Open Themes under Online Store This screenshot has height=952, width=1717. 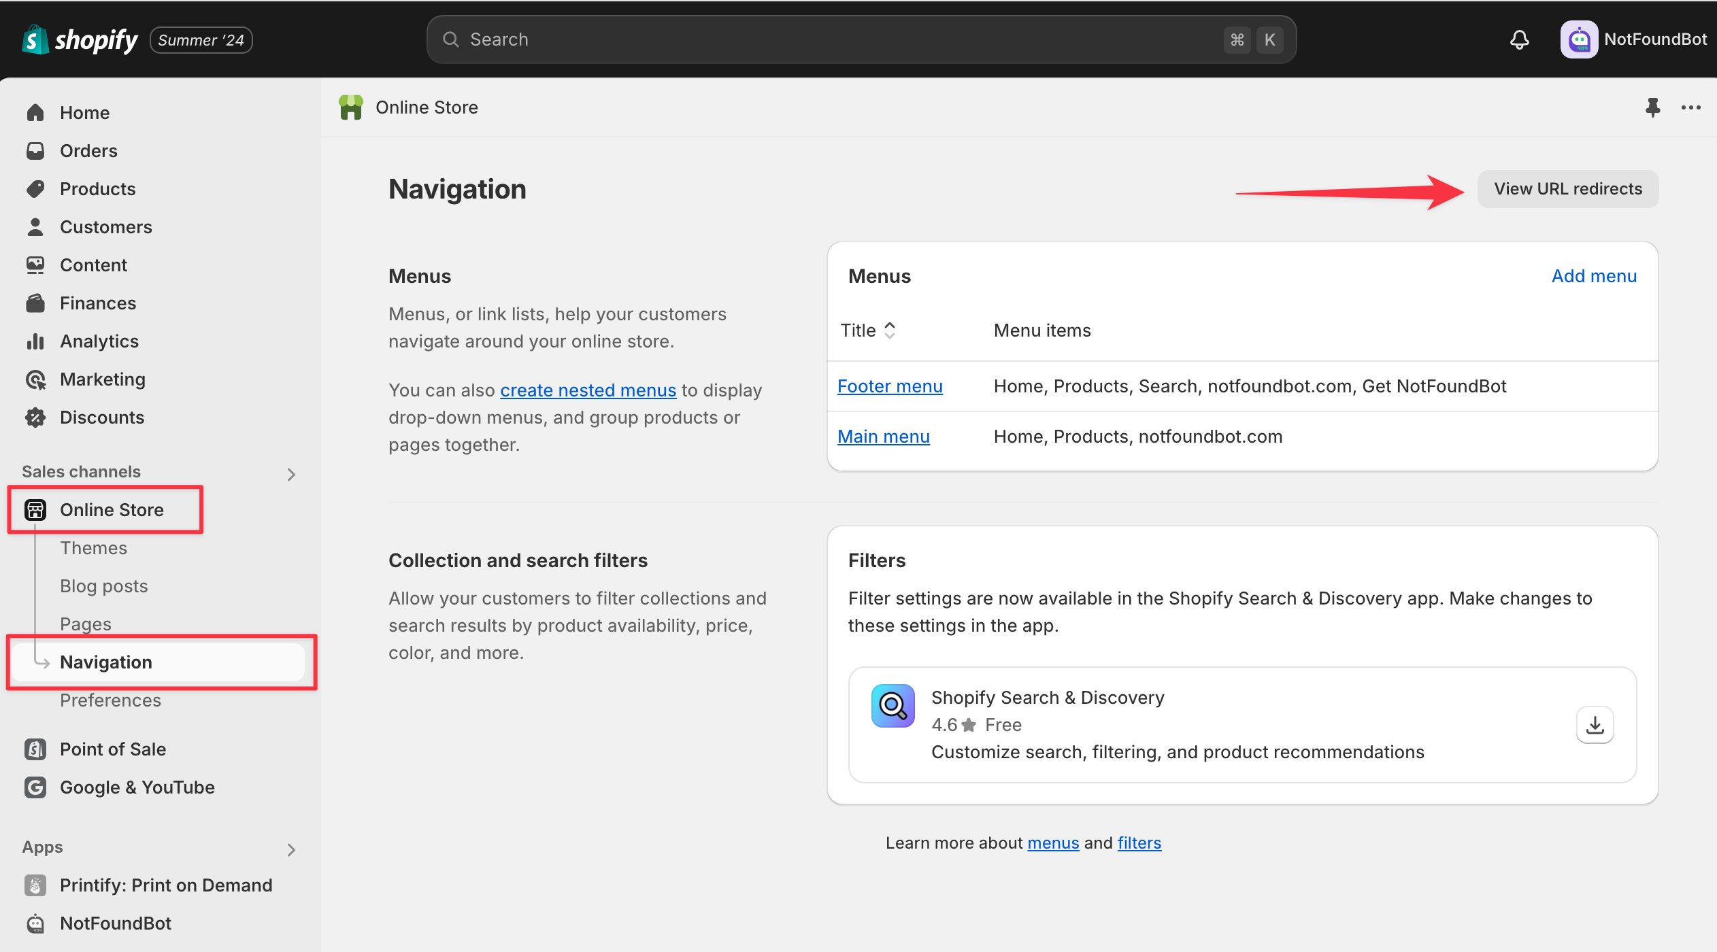[x=93, y=547]
